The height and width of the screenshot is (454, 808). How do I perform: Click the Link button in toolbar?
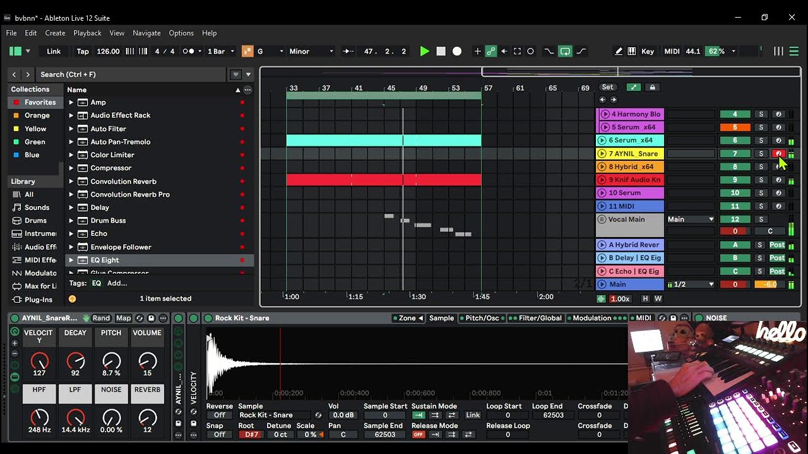pos(54,51)
